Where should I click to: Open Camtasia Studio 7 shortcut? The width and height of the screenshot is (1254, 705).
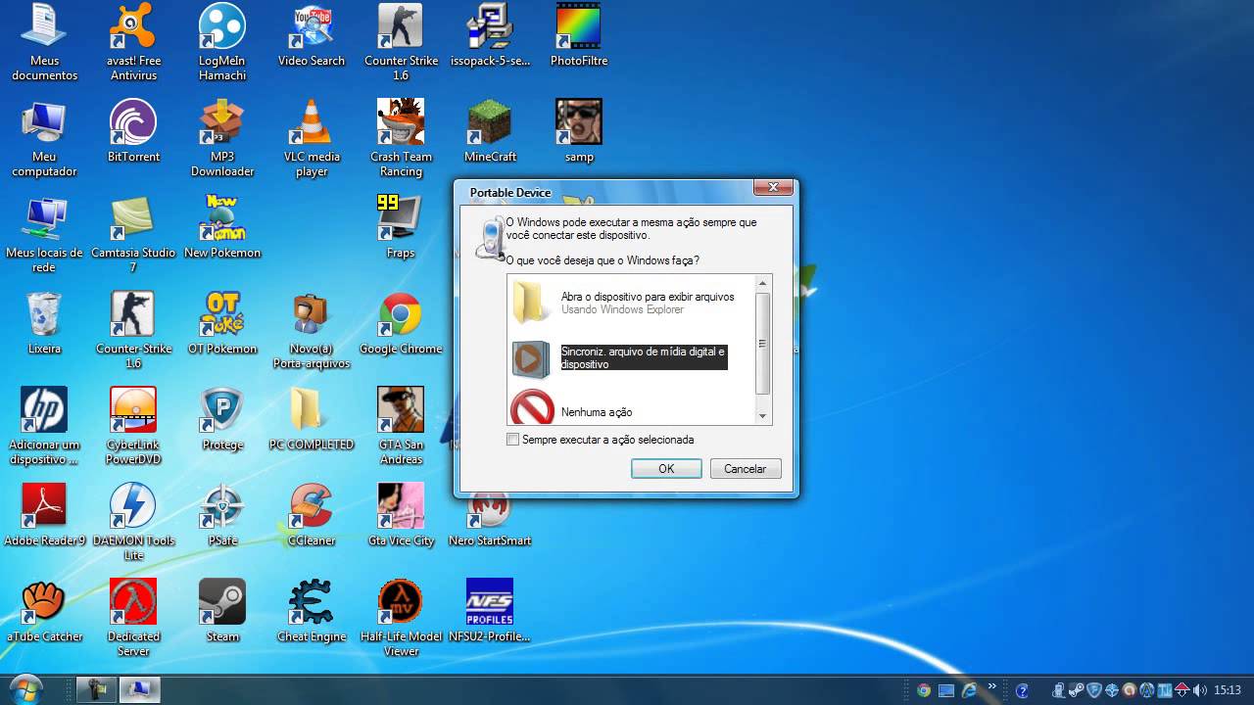[x=133, y=234]
